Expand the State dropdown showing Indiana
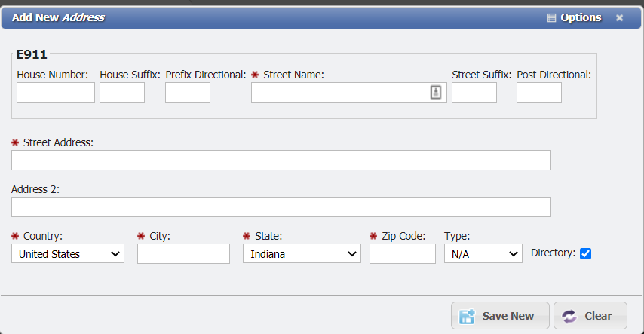The image size is (644, 334). (x=302, y=254)
